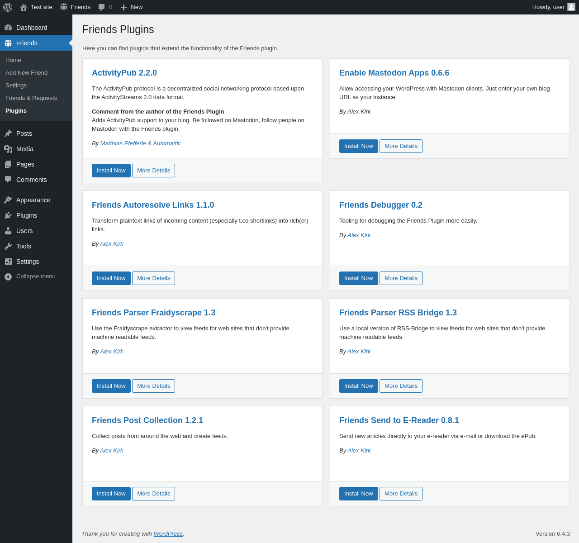Click the Media icon in sidebar

tap(8, 149)
